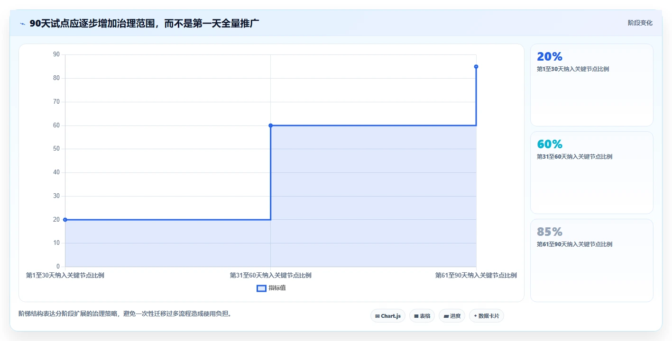672x341 pixels.
Task: Click the 第31至60天纳入关键节点比例 x-axis label
Action: pyautogui.click(x=270, y=275)
